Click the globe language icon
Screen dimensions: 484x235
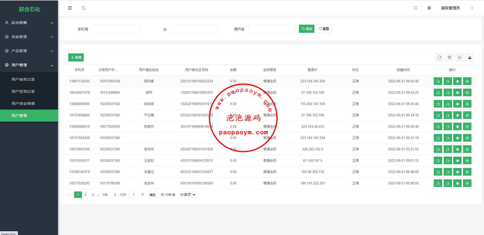[429, 8]
